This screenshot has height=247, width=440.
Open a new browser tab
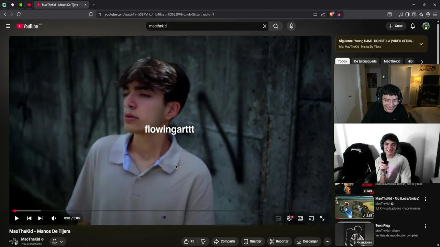[94, 5]
